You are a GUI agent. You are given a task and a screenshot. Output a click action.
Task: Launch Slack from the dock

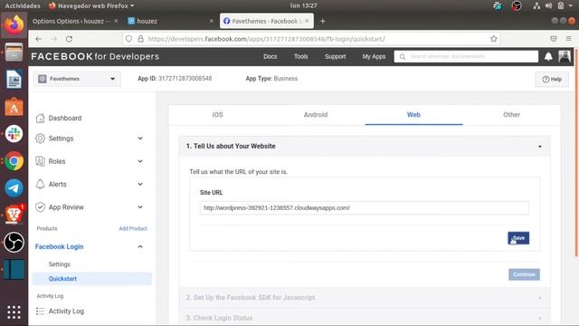point(14,134)
